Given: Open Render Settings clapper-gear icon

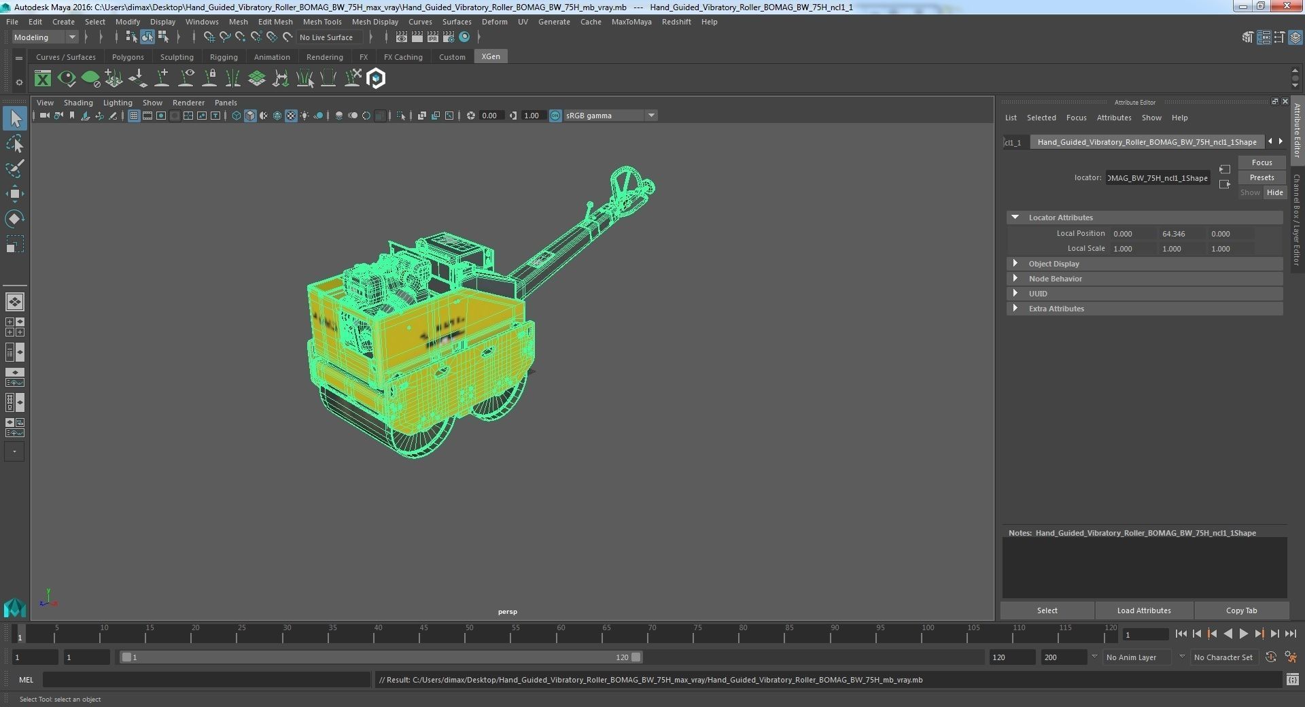Looking at the screenshot, I should point(449,37).
